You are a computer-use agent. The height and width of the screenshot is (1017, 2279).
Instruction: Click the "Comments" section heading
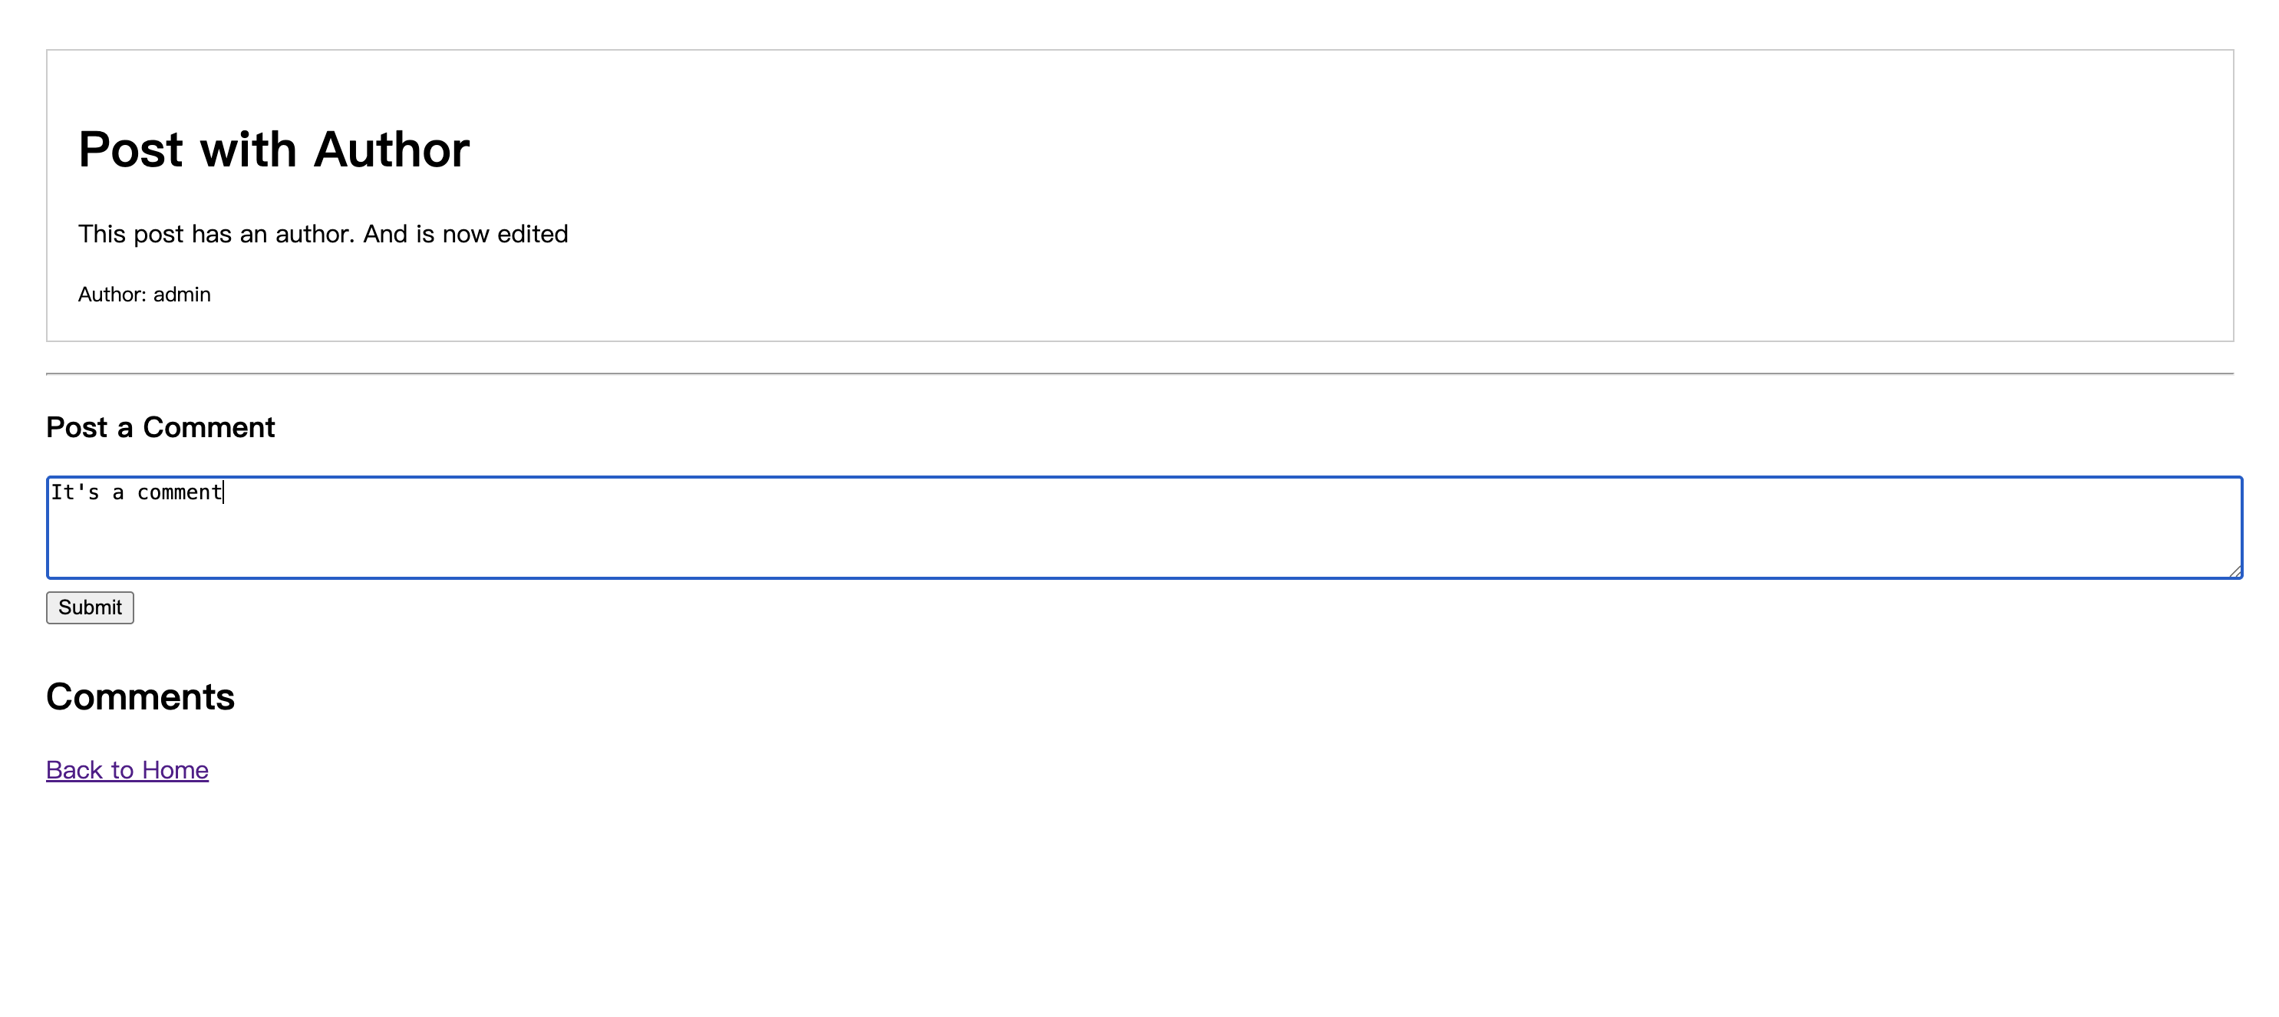pyautogui.click(x=140, y=697)
